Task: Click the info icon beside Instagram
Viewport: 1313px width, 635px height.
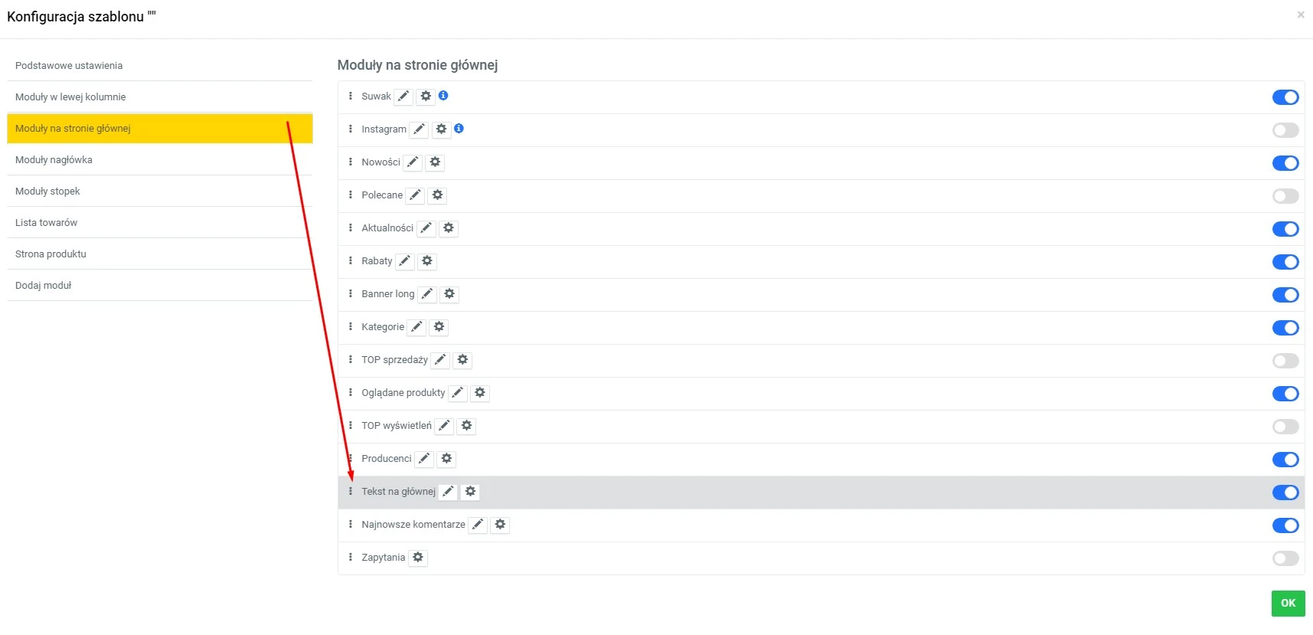Action: pos(459,129)
